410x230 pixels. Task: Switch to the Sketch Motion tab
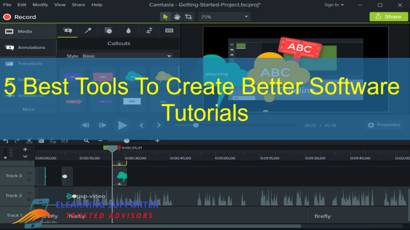[149, 31]
